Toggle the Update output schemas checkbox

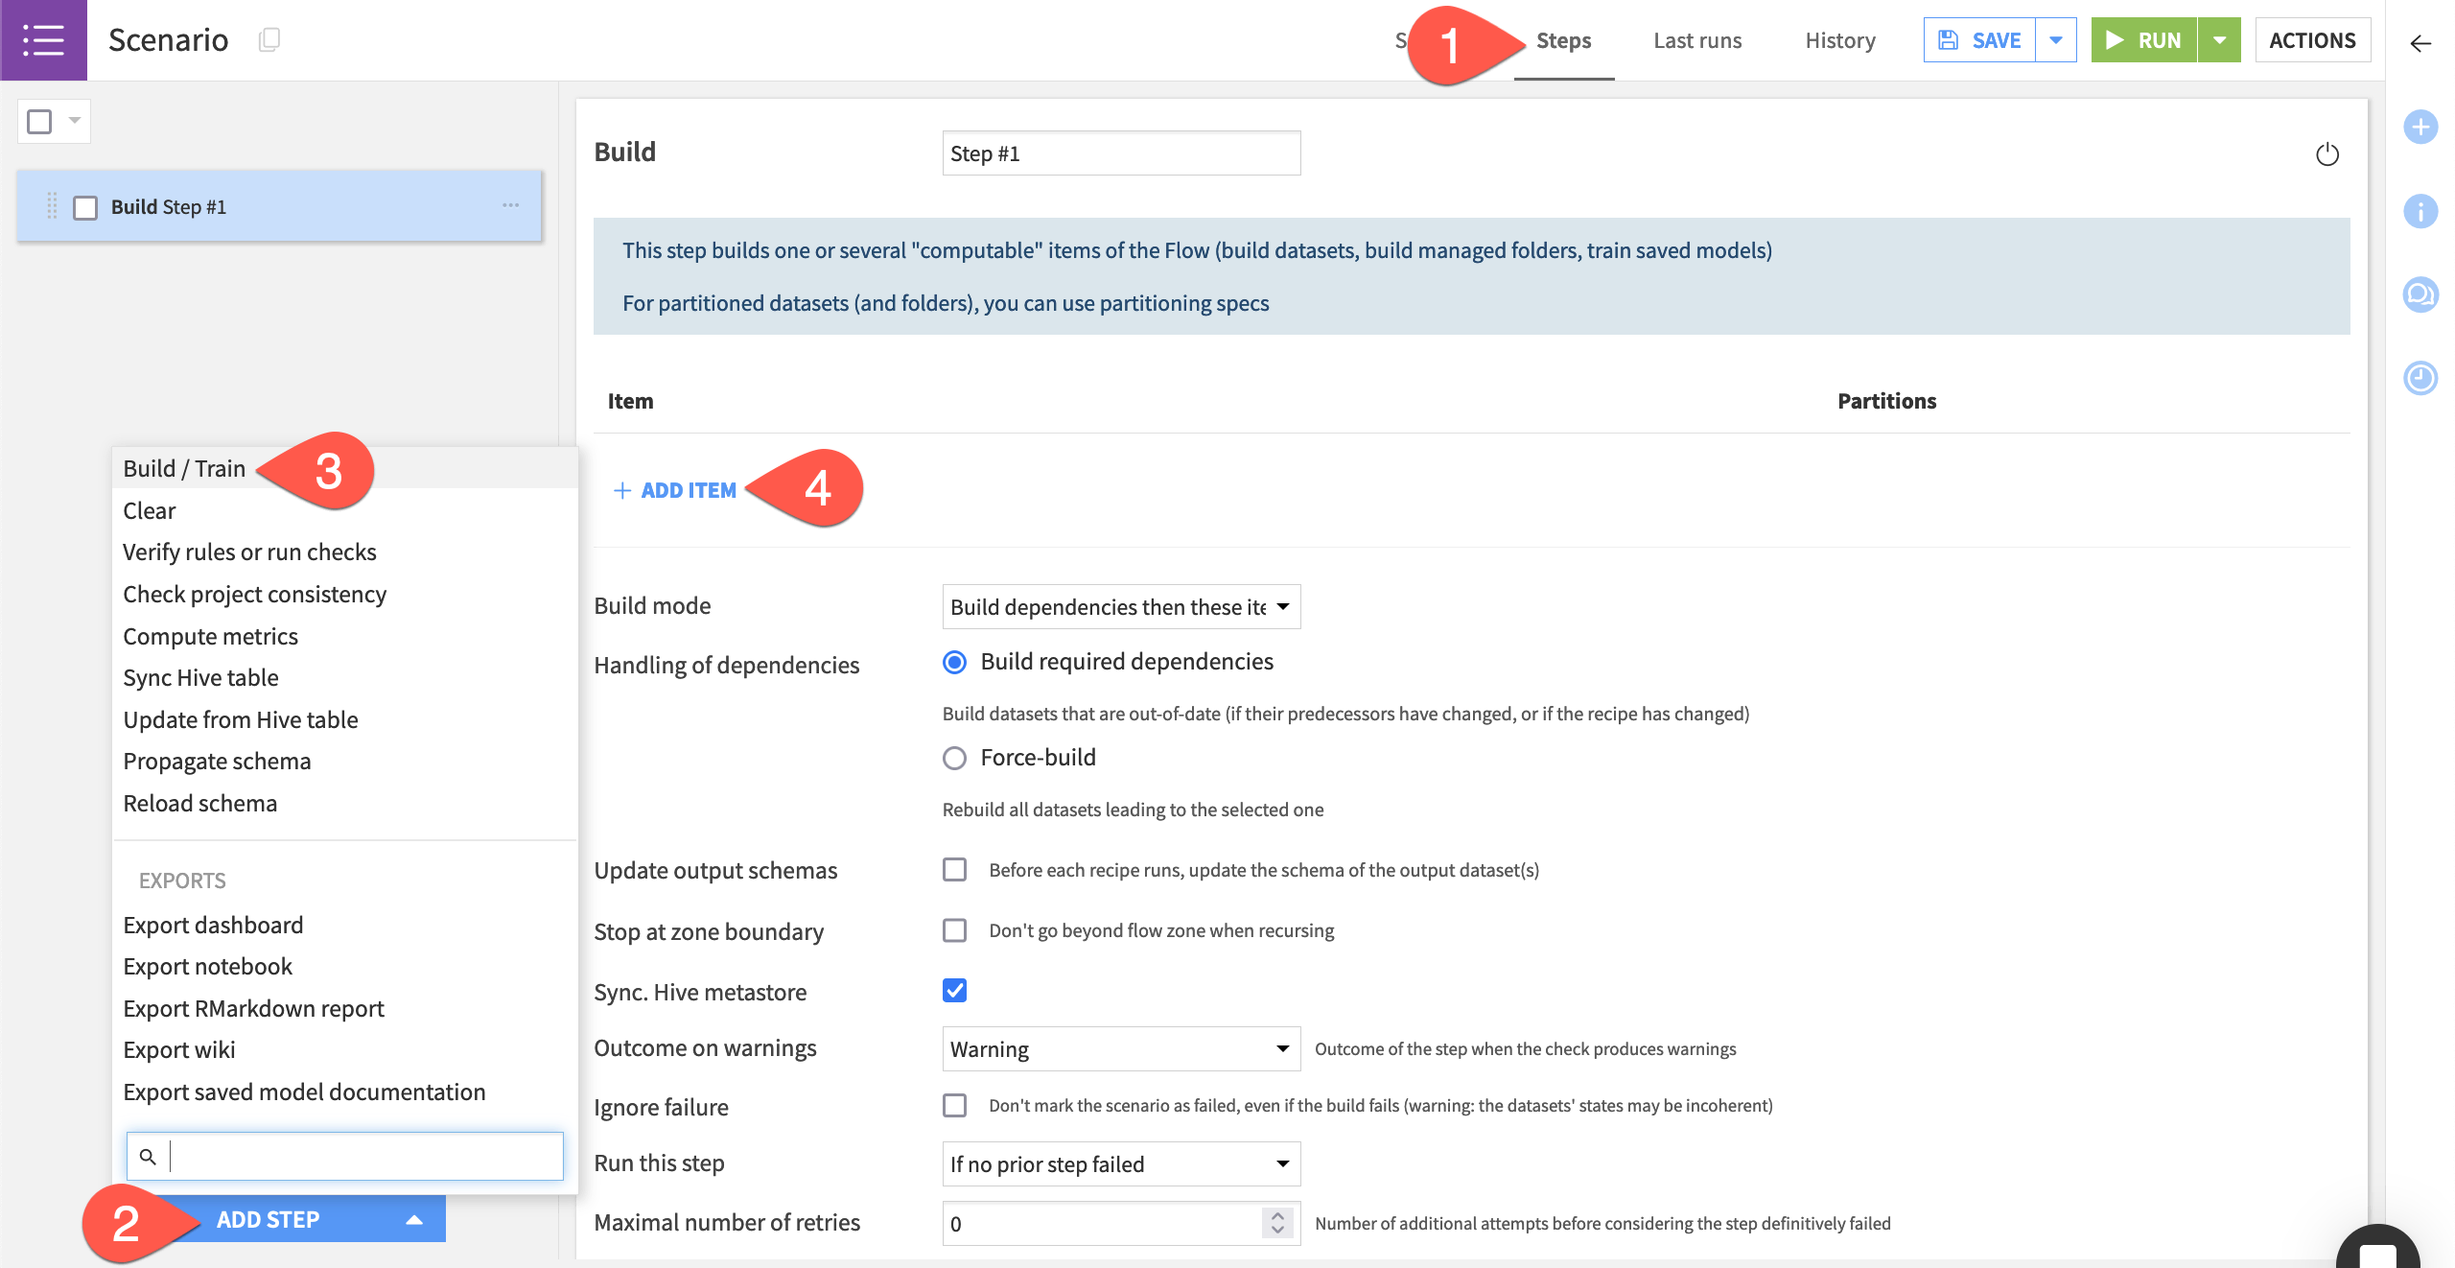952,869
